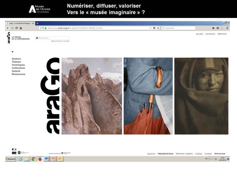Click the Musée de l'Armée Invalides logo
This screenshot has height=178, width=237.
(x=39, y=9)
